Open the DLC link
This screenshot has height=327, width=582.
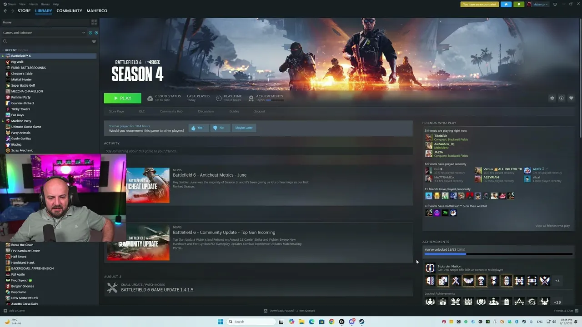coord(142,111)
